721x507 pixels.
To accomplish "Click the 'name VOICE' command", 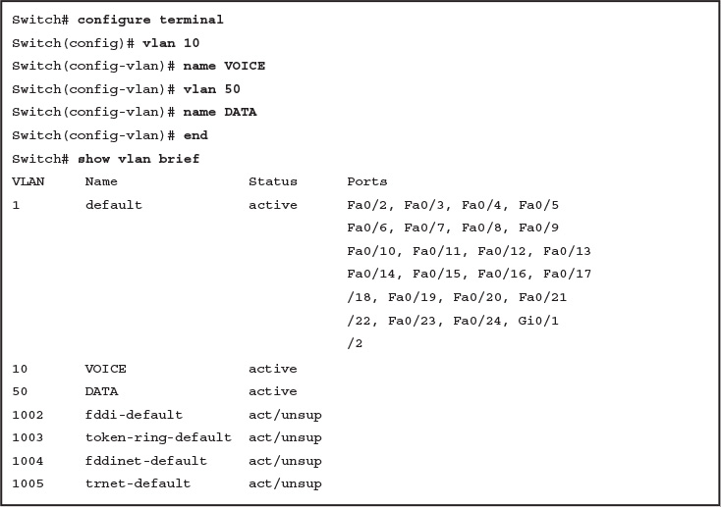I will (224, 66).
